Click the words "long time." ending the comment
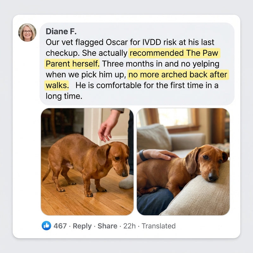Image resolution: width=253 pixels, height=253 pixels. pyautogui.click(x=64, y=96)
